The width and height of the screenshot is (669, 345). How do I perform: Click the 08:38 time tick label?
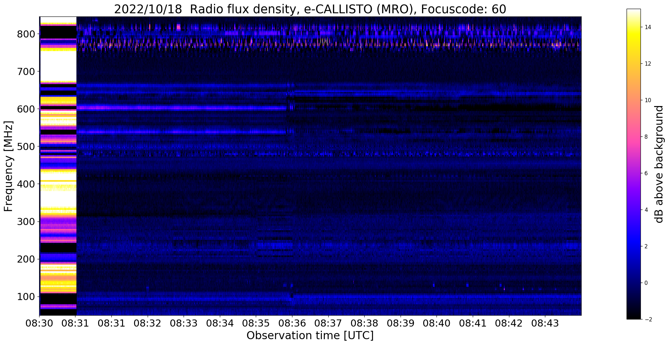click(365, 323)
